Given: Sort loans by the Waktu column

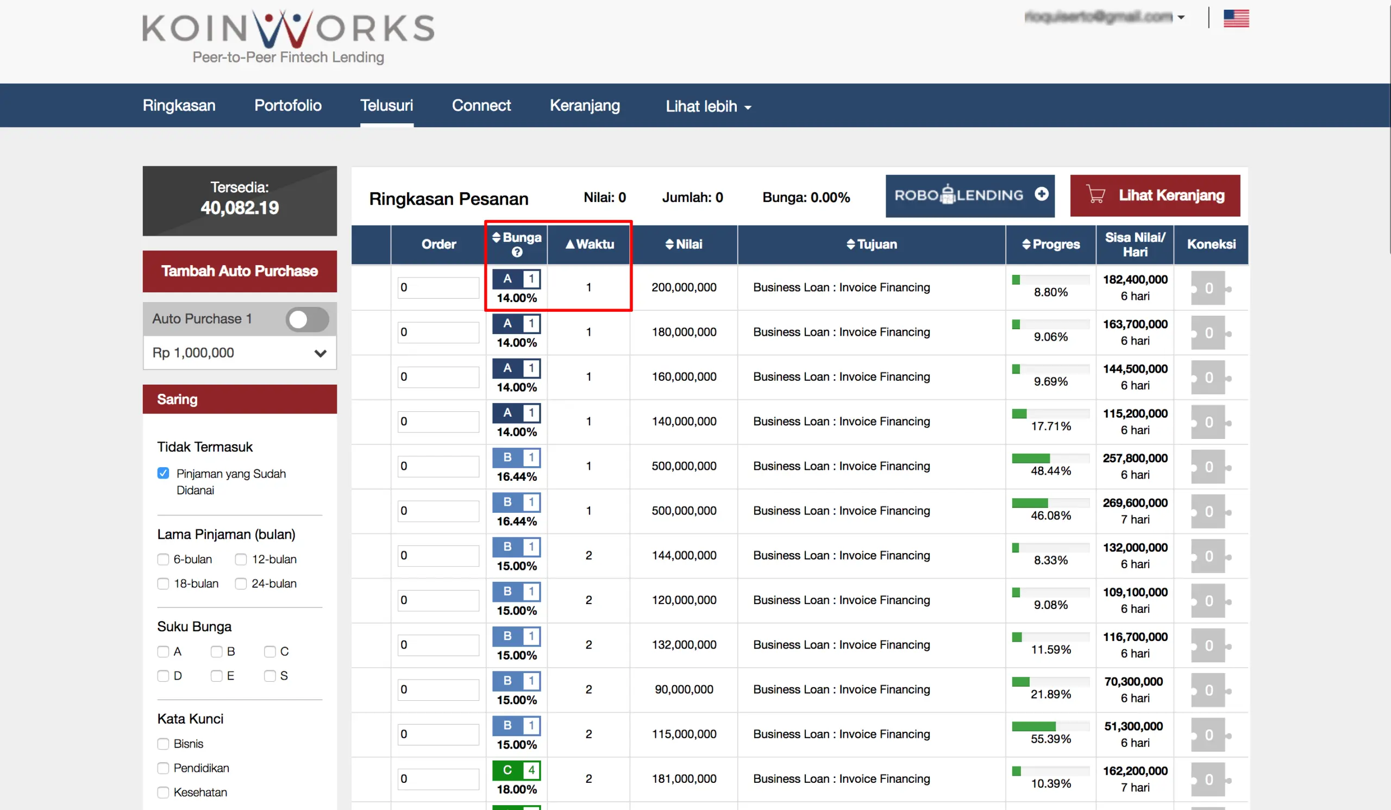Looking at the screenshot, I should tap(589, 244).
